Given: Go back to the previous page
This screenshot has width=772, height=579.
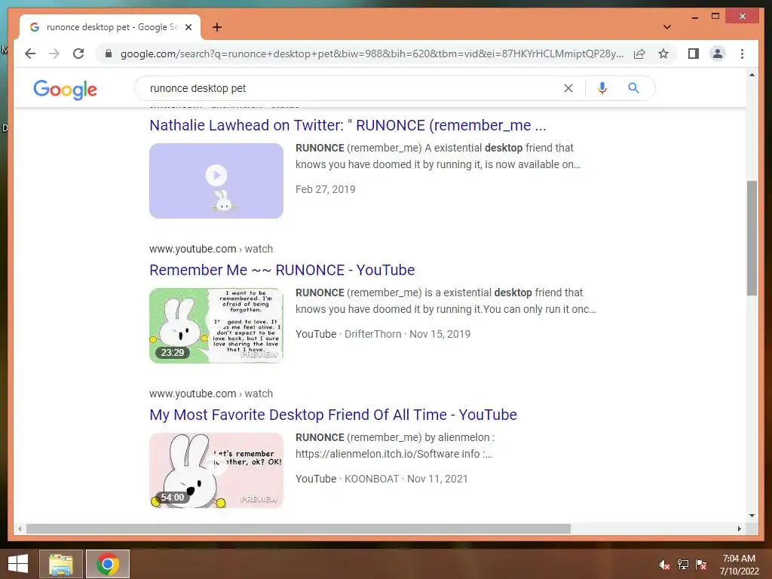Looking at the screenshot, I should tap(30, 54).
